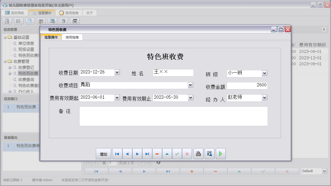Go to the last record in the dialog
The image size is (331, 186).
click(147, 154)
